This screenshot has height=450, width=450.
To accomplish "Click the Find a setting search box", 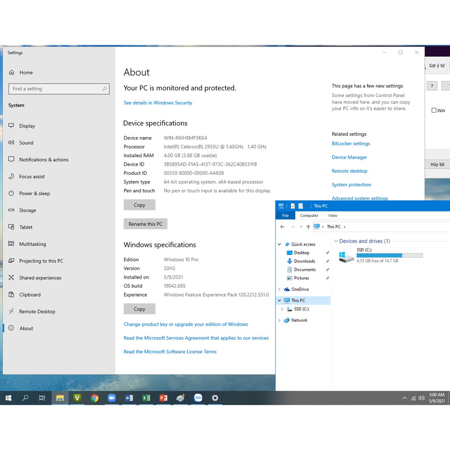I will (x=58, y=89).
